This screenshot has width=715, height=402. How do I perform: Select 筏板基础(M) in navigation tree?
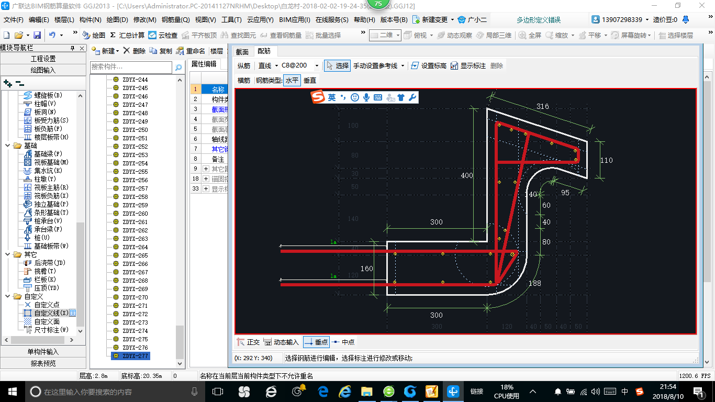(47, 162)
